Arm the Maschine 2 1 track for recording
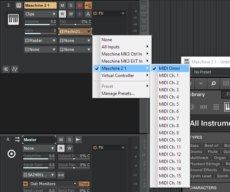This screenshot has height=192, width=230. 80,5
